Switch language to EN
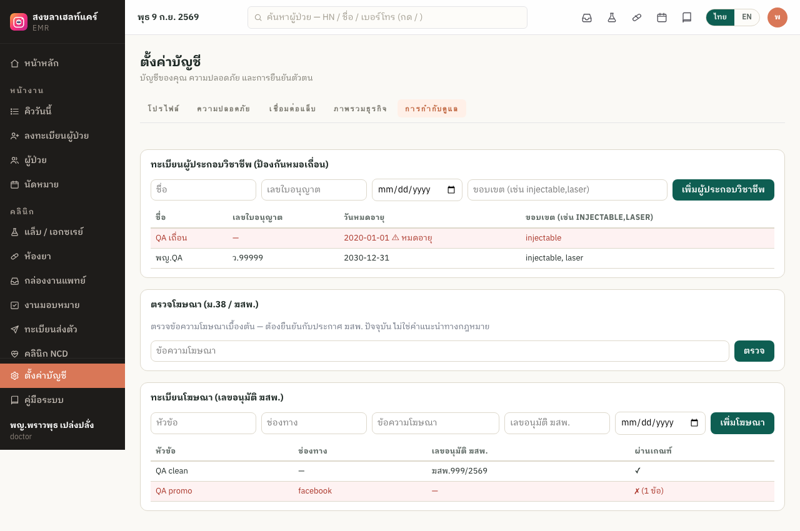800x531 pixels. coord(747,17)
